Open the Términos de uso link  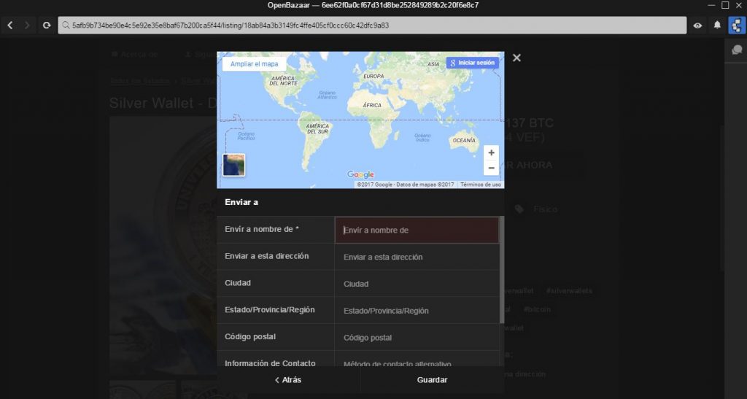480,185
